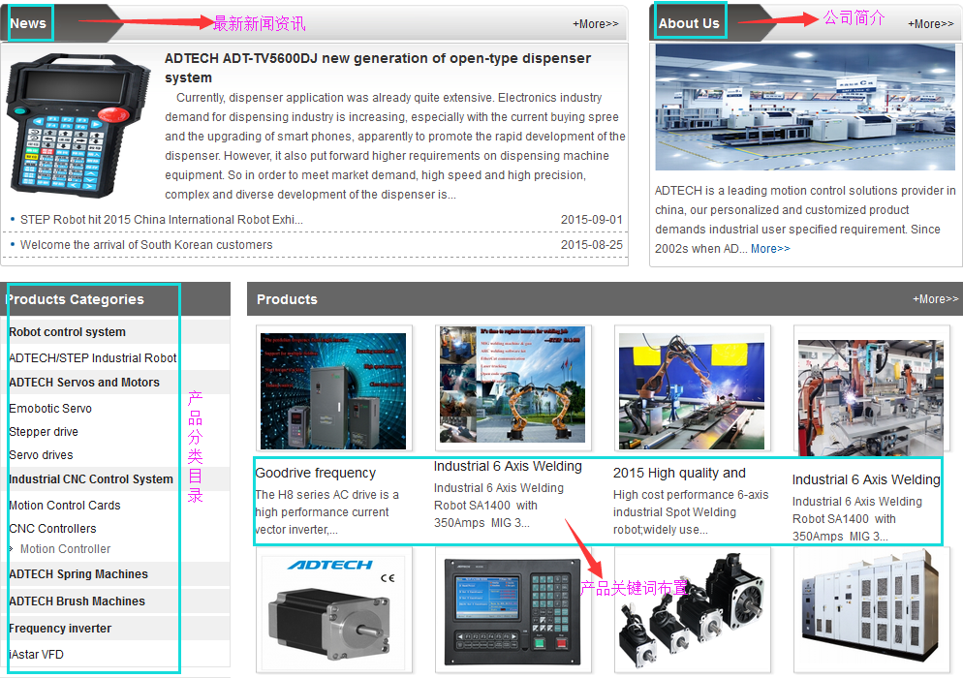Open the Motion Controller sub-item
963x678 pixels.
(x=65, y=549)
